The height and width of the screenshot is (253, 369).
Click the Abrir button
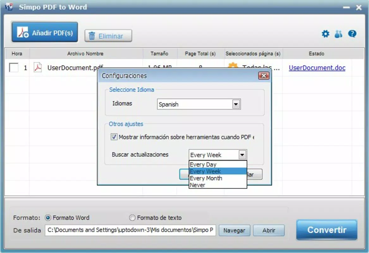(269, 230)
